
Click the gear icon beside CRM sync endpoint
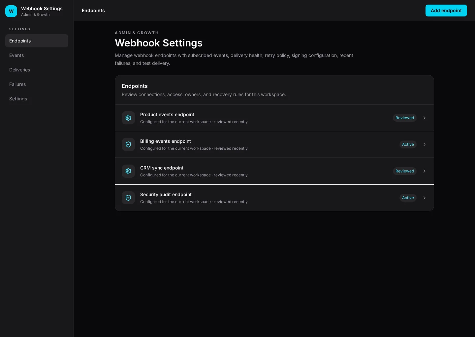pyautogui.click(x=128, y=171)
